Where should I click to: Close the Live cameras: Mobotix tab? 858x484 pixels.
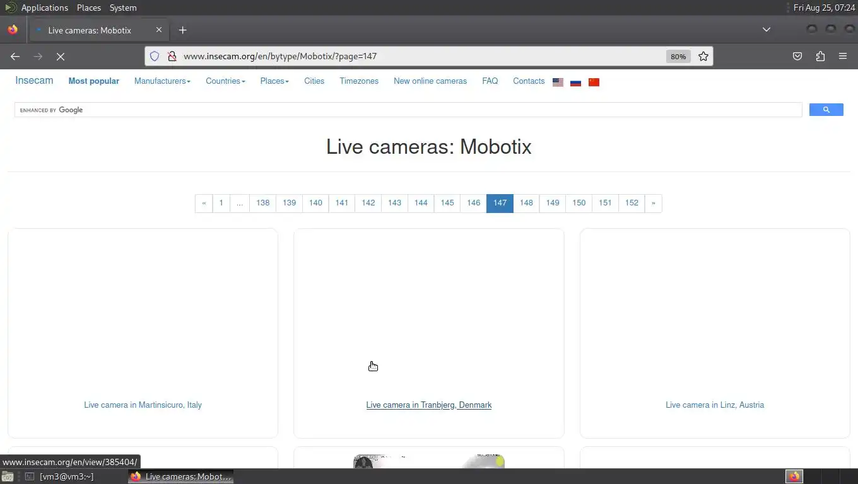(x=159, y=30)
